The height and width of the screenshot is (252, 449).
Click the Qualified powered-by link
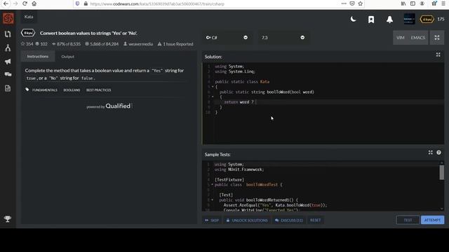pyautogui.click(x=109, y=106)
